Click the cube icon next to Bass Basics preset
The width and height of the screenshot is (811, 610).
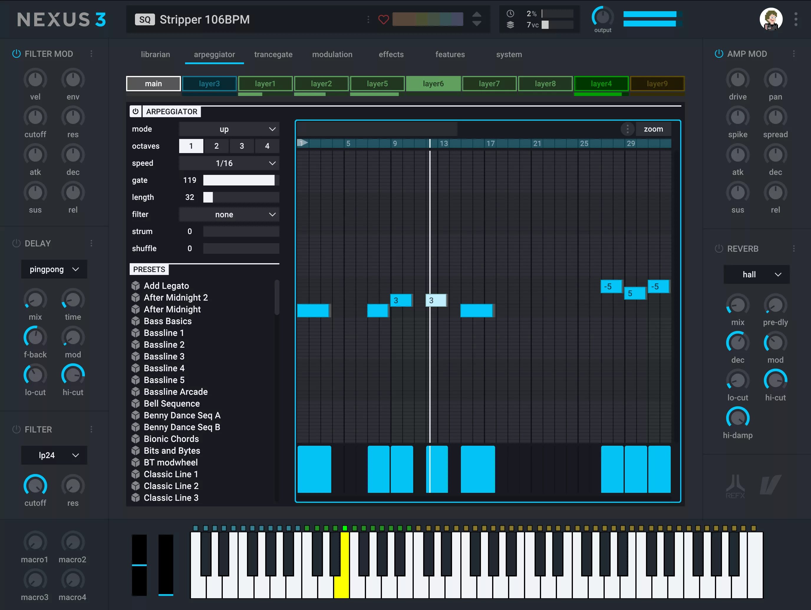click(136, 321)
